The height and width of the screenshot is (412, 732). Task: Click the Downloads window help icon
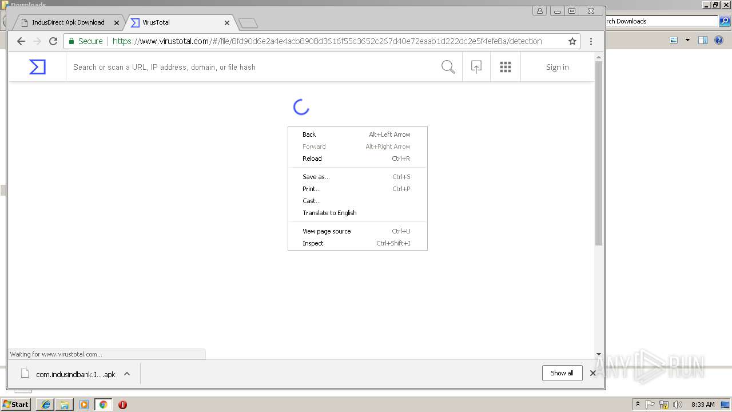[x=719, y=40]
